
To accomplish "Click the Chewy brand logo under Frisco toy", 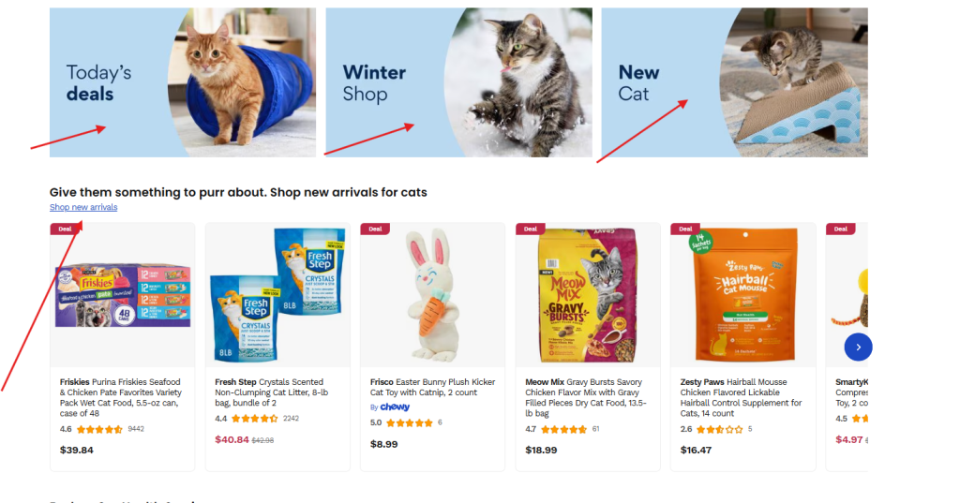I will [x=395, y=407].
